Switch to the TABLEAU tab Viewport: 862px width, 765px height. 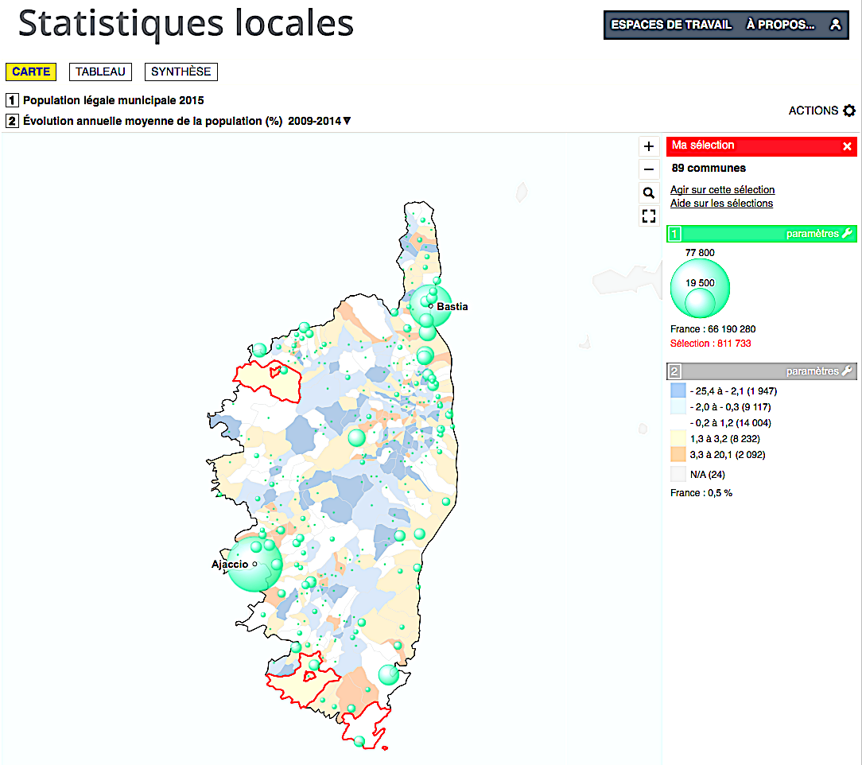(100, 72)
